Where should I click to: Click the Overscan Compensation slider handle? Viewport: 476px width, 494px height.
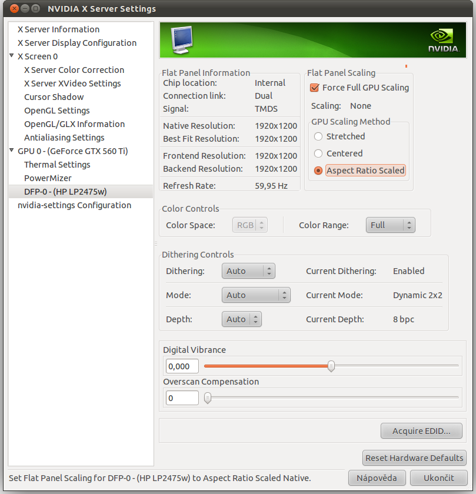(208, 398)
